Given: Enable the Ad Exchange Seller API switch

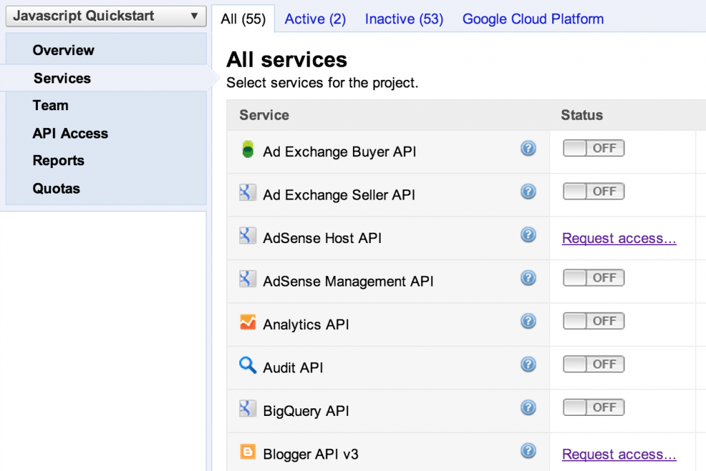Looking at the screenshot, I should click(x=594, y=191).
